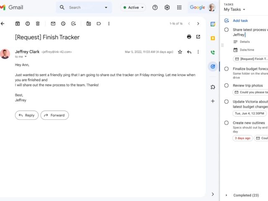The width and height of the screenshot is (268, 201).
Task: Report email as spam
Action: [x=28, y=23]
